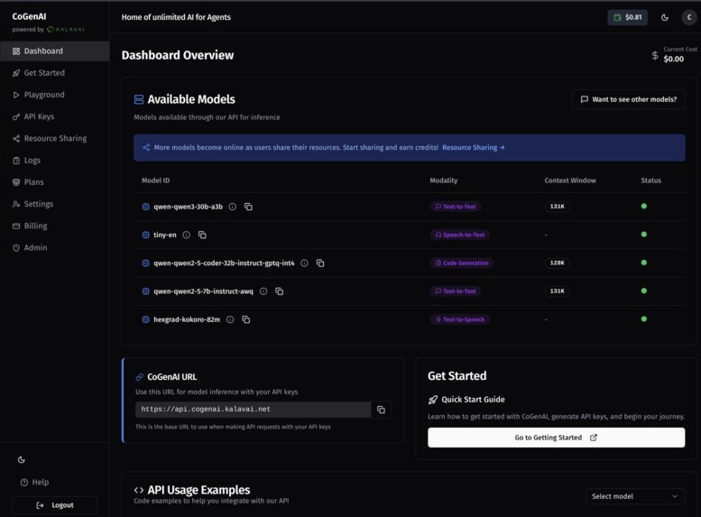Screen dimensions: 701x517
Task: Copy hexgrad-kokoro-82m model ID
Action: (x=246, y=319)
